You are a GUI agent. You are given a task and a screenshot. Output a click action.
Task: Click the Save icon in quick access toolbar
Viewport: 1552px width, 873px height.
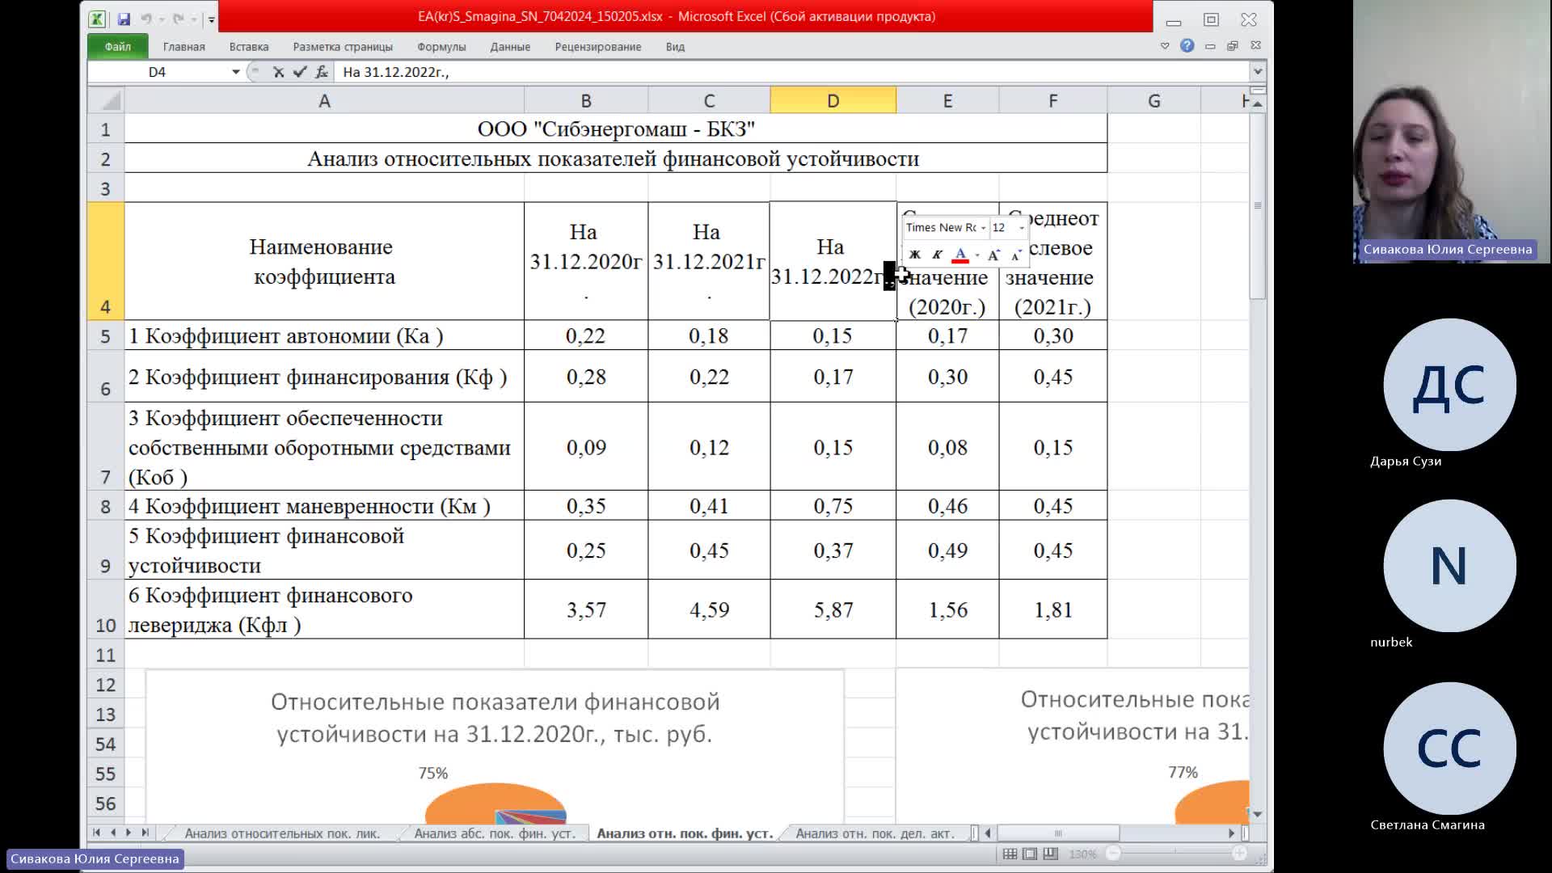pyautogui.click(x=124, y=19)
